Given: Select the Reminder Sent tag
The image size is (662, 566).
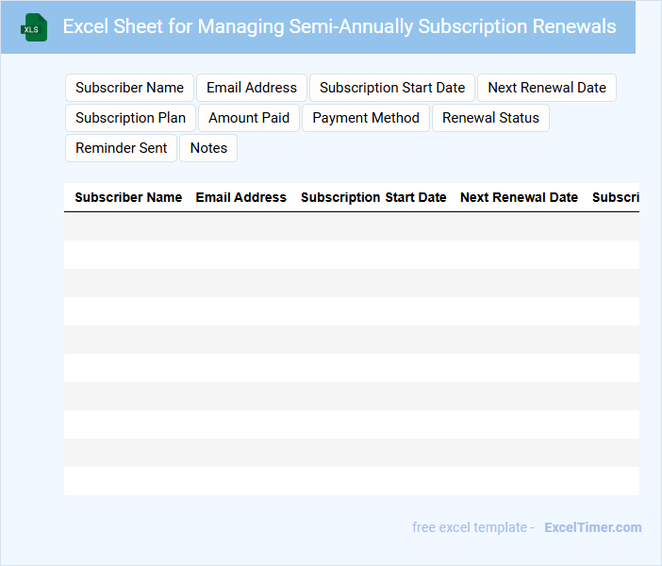Looking at the screenshot, I should (121, 148).
